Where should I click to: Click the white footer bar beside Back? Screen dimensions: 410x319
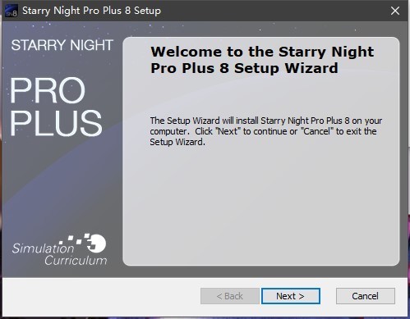pyautogui.click(x=101, y=297)
